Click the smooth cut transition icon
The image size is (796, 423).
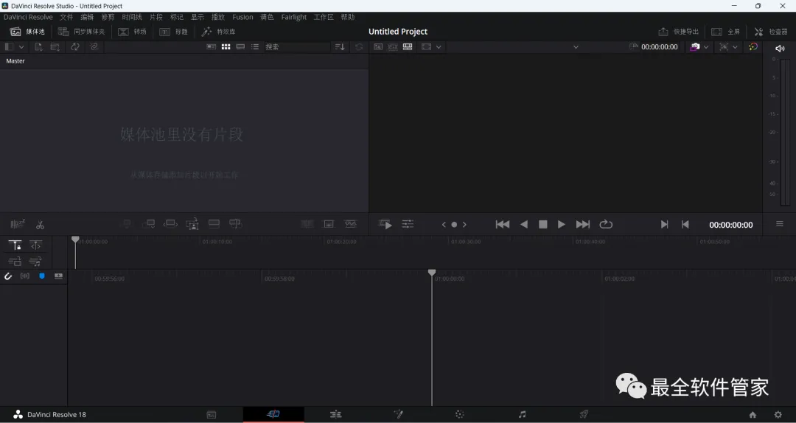350,224
